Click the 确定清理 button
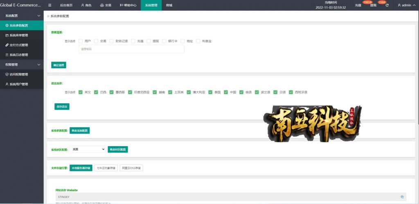 pos(59,65)
